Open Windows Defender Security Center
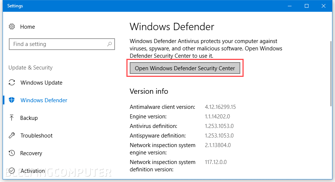The height and width of the screenshot is (182, 335). (185, 68)
